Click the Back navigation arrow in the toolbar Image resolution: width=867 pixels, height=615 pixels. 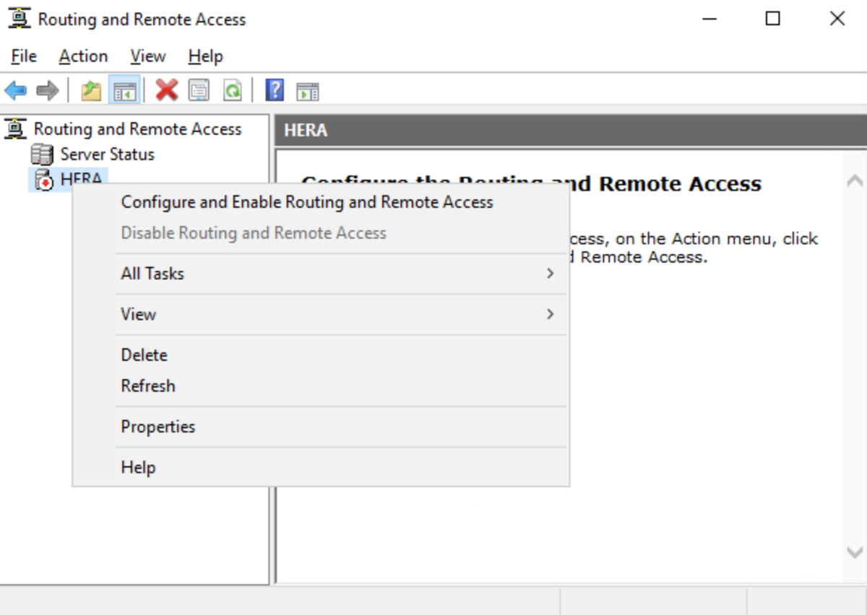(16, 90)
